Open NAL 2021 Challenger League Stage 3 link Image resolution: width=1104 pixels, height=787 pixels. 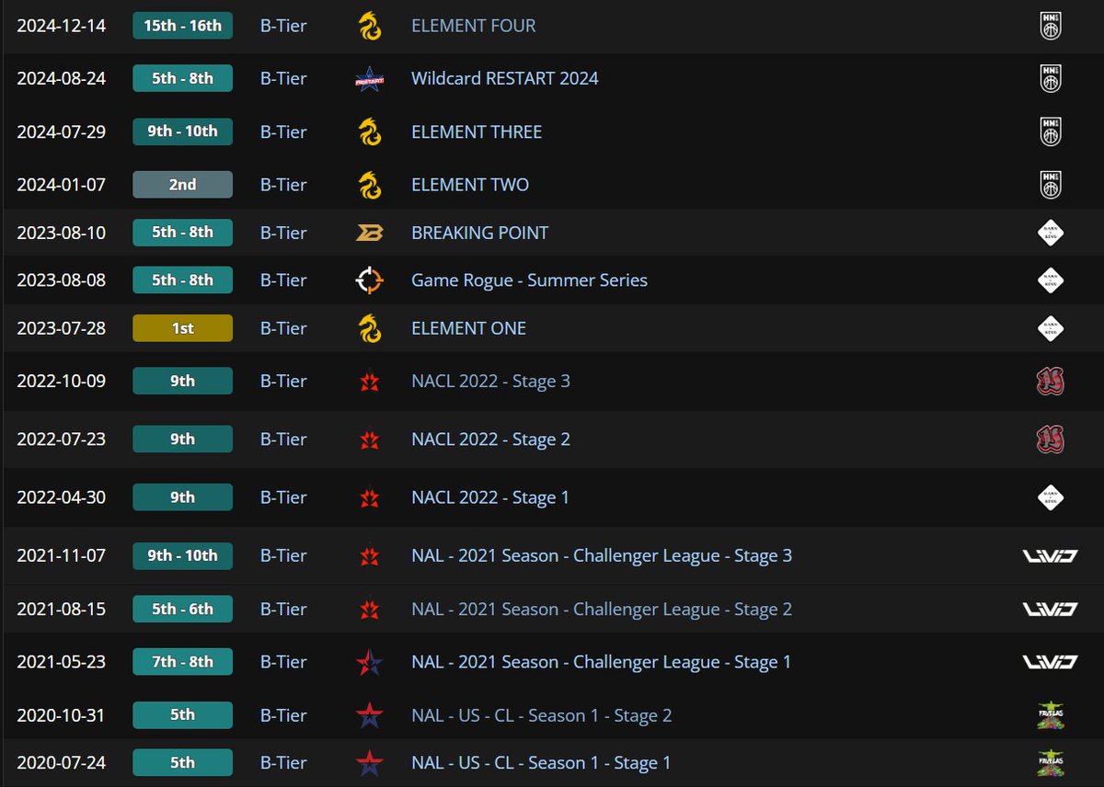[602, 555]
